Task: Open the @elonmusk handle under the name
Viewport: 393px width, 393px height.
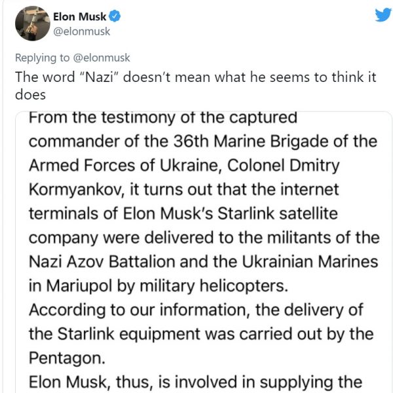Action: pyautogui.click(x=82, y=31)
